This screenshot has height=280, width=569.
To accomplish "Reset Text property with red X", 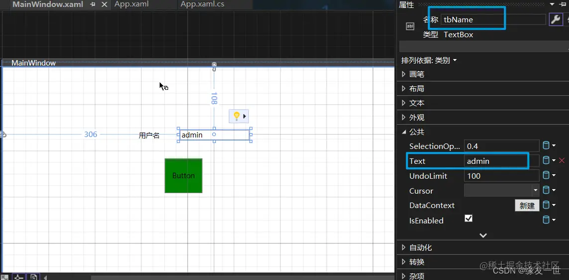I will [x=562, y=160].
